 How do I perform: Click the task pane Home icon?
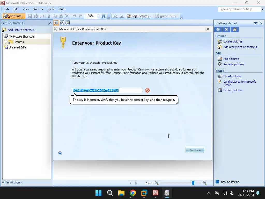pyautogui.click(x=234, y=30)
